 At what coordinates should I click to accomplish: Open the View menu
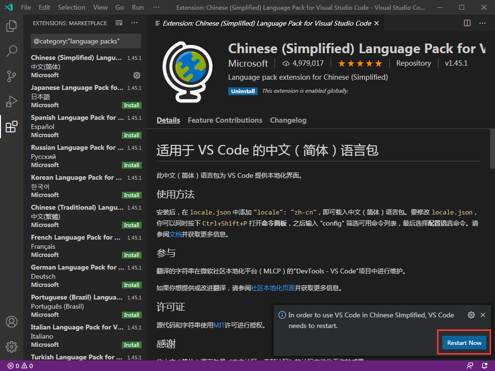[x=101, y=7]
